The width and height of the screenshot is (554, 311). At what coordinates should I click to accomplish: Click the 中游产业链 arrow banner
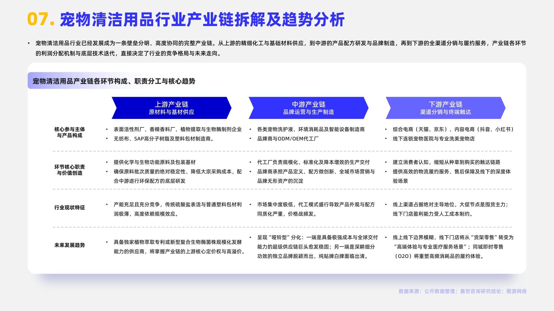click(309, 108)
